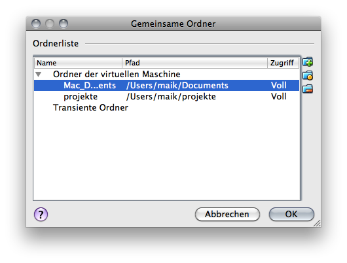
Task: Click the add shared folder icon
Action: (x=308, y=62)
